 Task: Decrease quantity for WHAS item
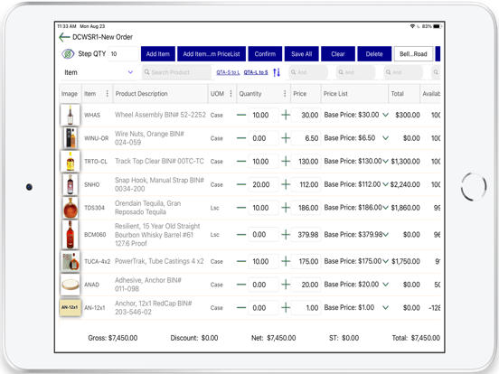[241, 115]
